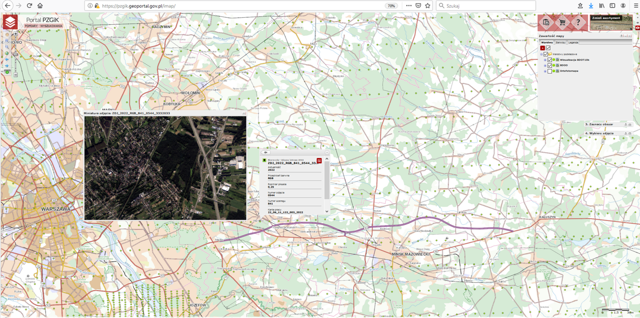
Task: Uncheck Wizualizacja BDOT10k layer checkbox
Action: pos(550,59)
